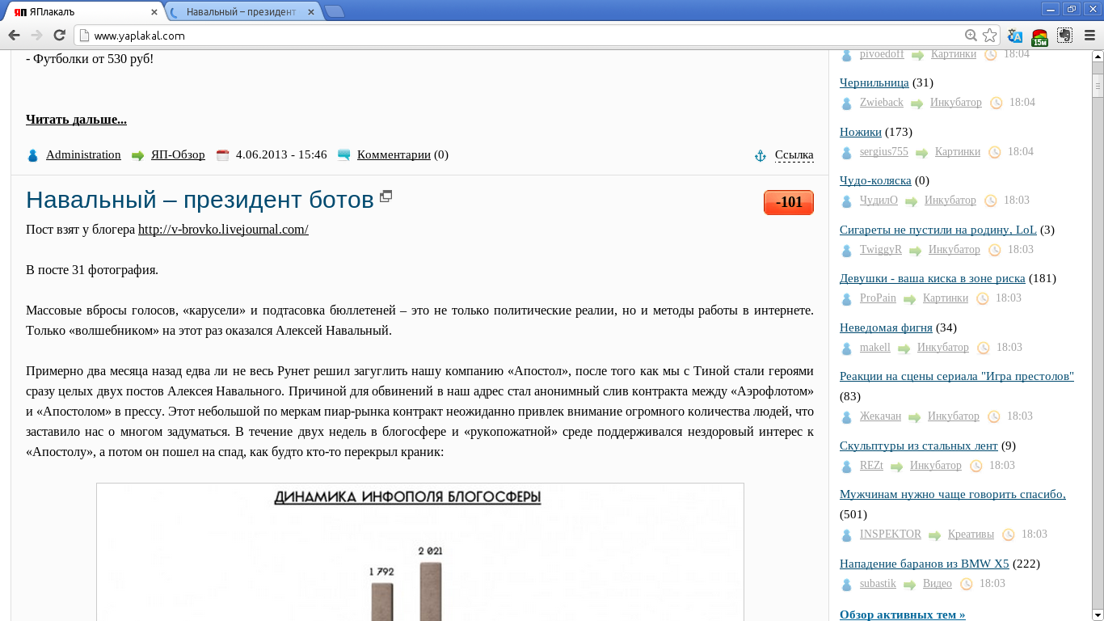Reload the page with the refresh icon
Image resolution: width=1104 pixels, height=621 pixels.
pyautogui.click(x=59, y=36)
